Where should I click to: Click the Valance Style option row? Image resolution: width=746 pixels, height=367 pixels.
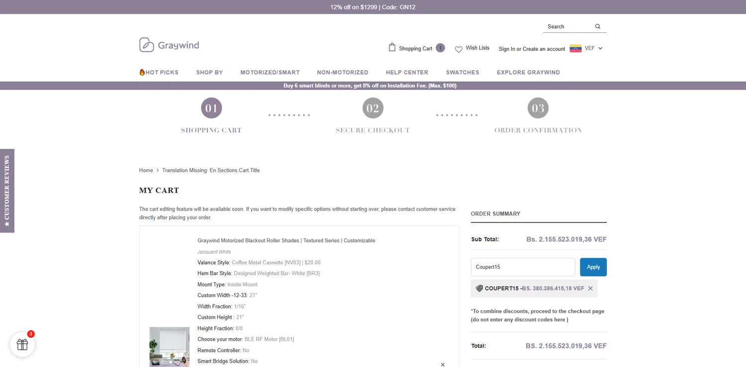tap(259, 263)
